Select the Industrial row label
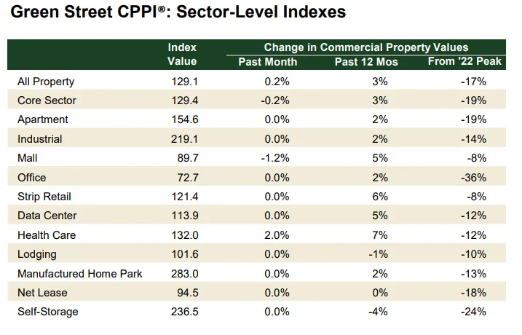The height and width of the screenshot is (335, 522). click(x=40, y=139)
